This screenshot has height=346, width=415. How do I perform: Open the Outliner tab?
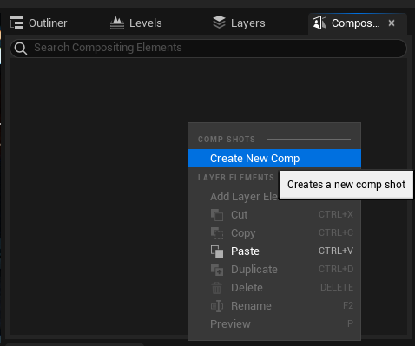coord(39,23)
